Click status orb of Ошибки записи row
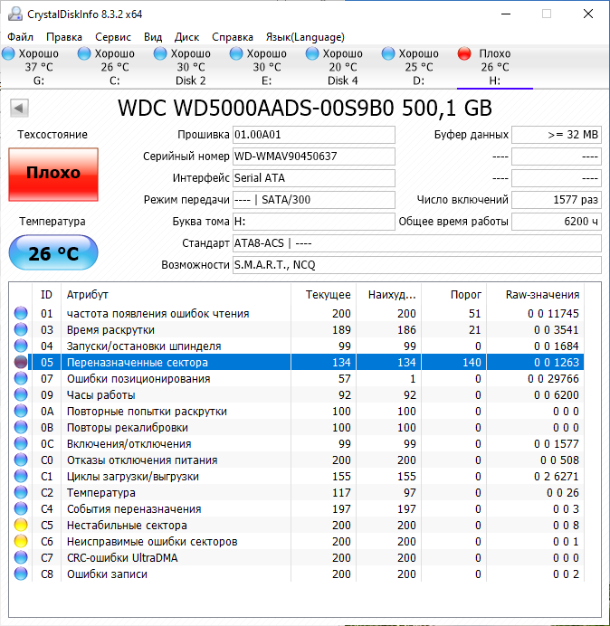Screen dimensions: 610x626 (21, 574)
